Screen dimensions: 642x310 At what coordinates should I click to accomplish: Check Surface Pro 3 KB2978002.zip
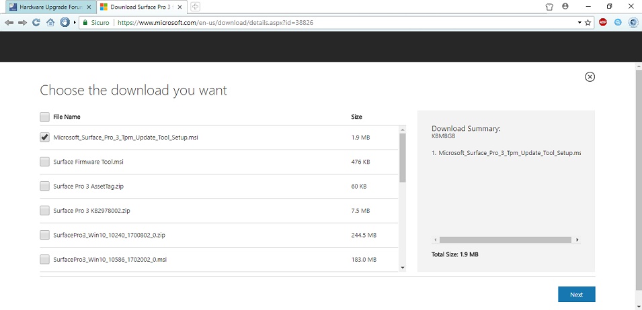(44, 211)
